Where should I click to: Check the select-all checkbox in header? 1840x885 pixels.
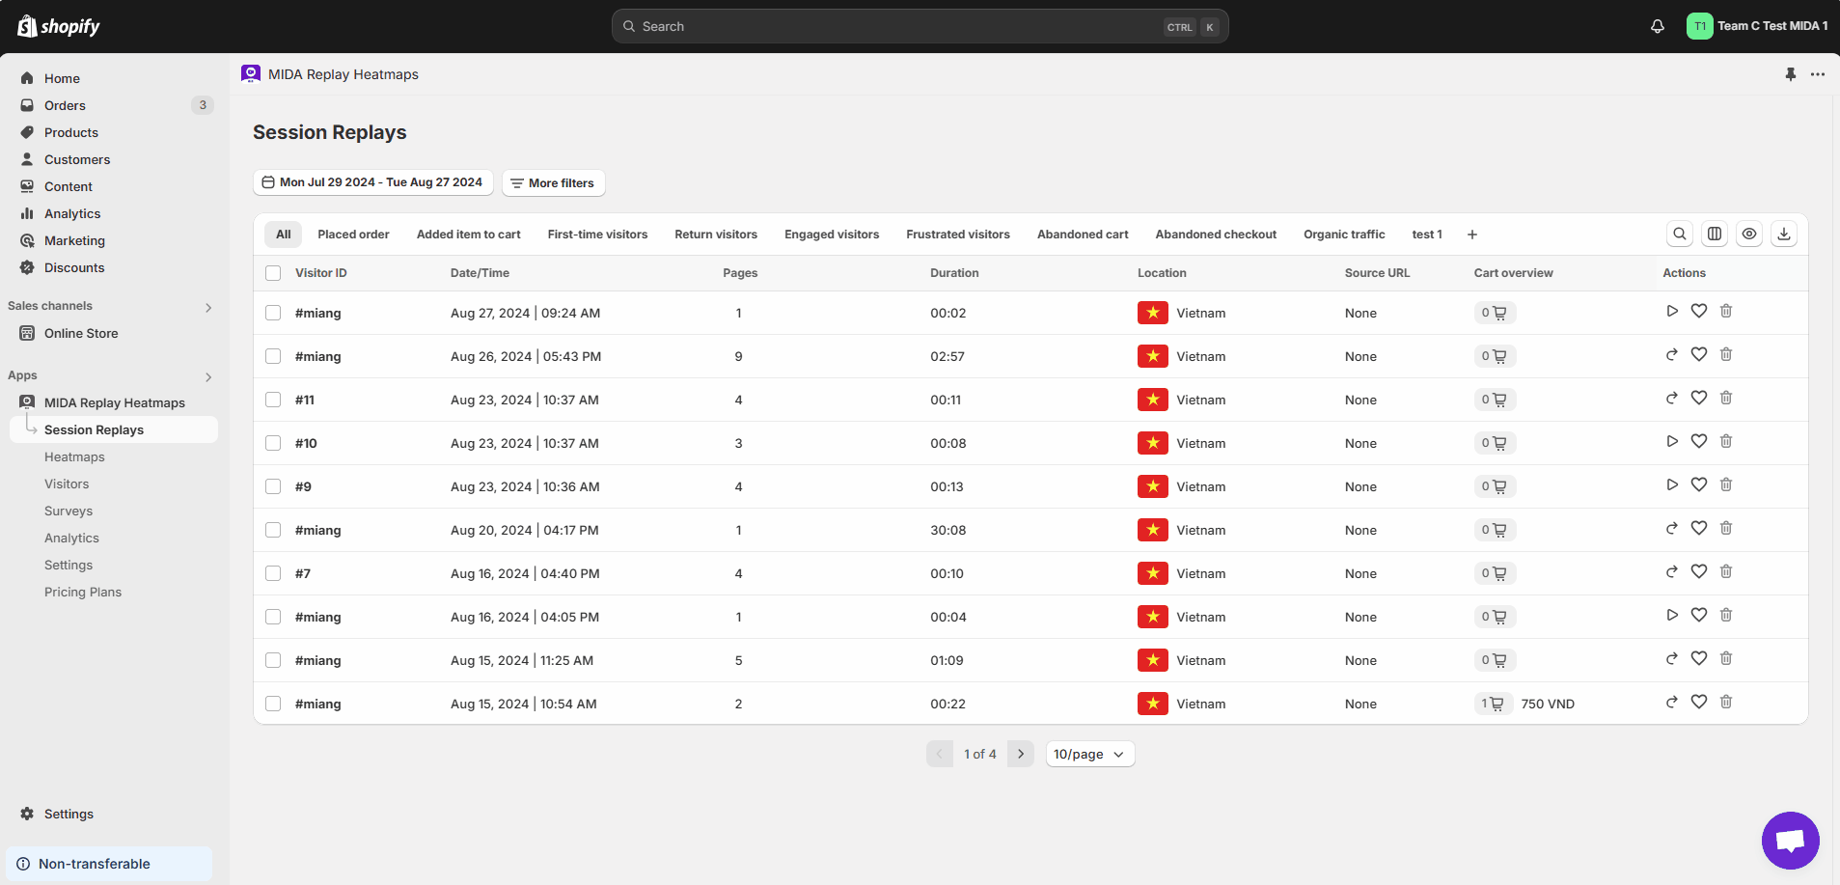(273, 273)
